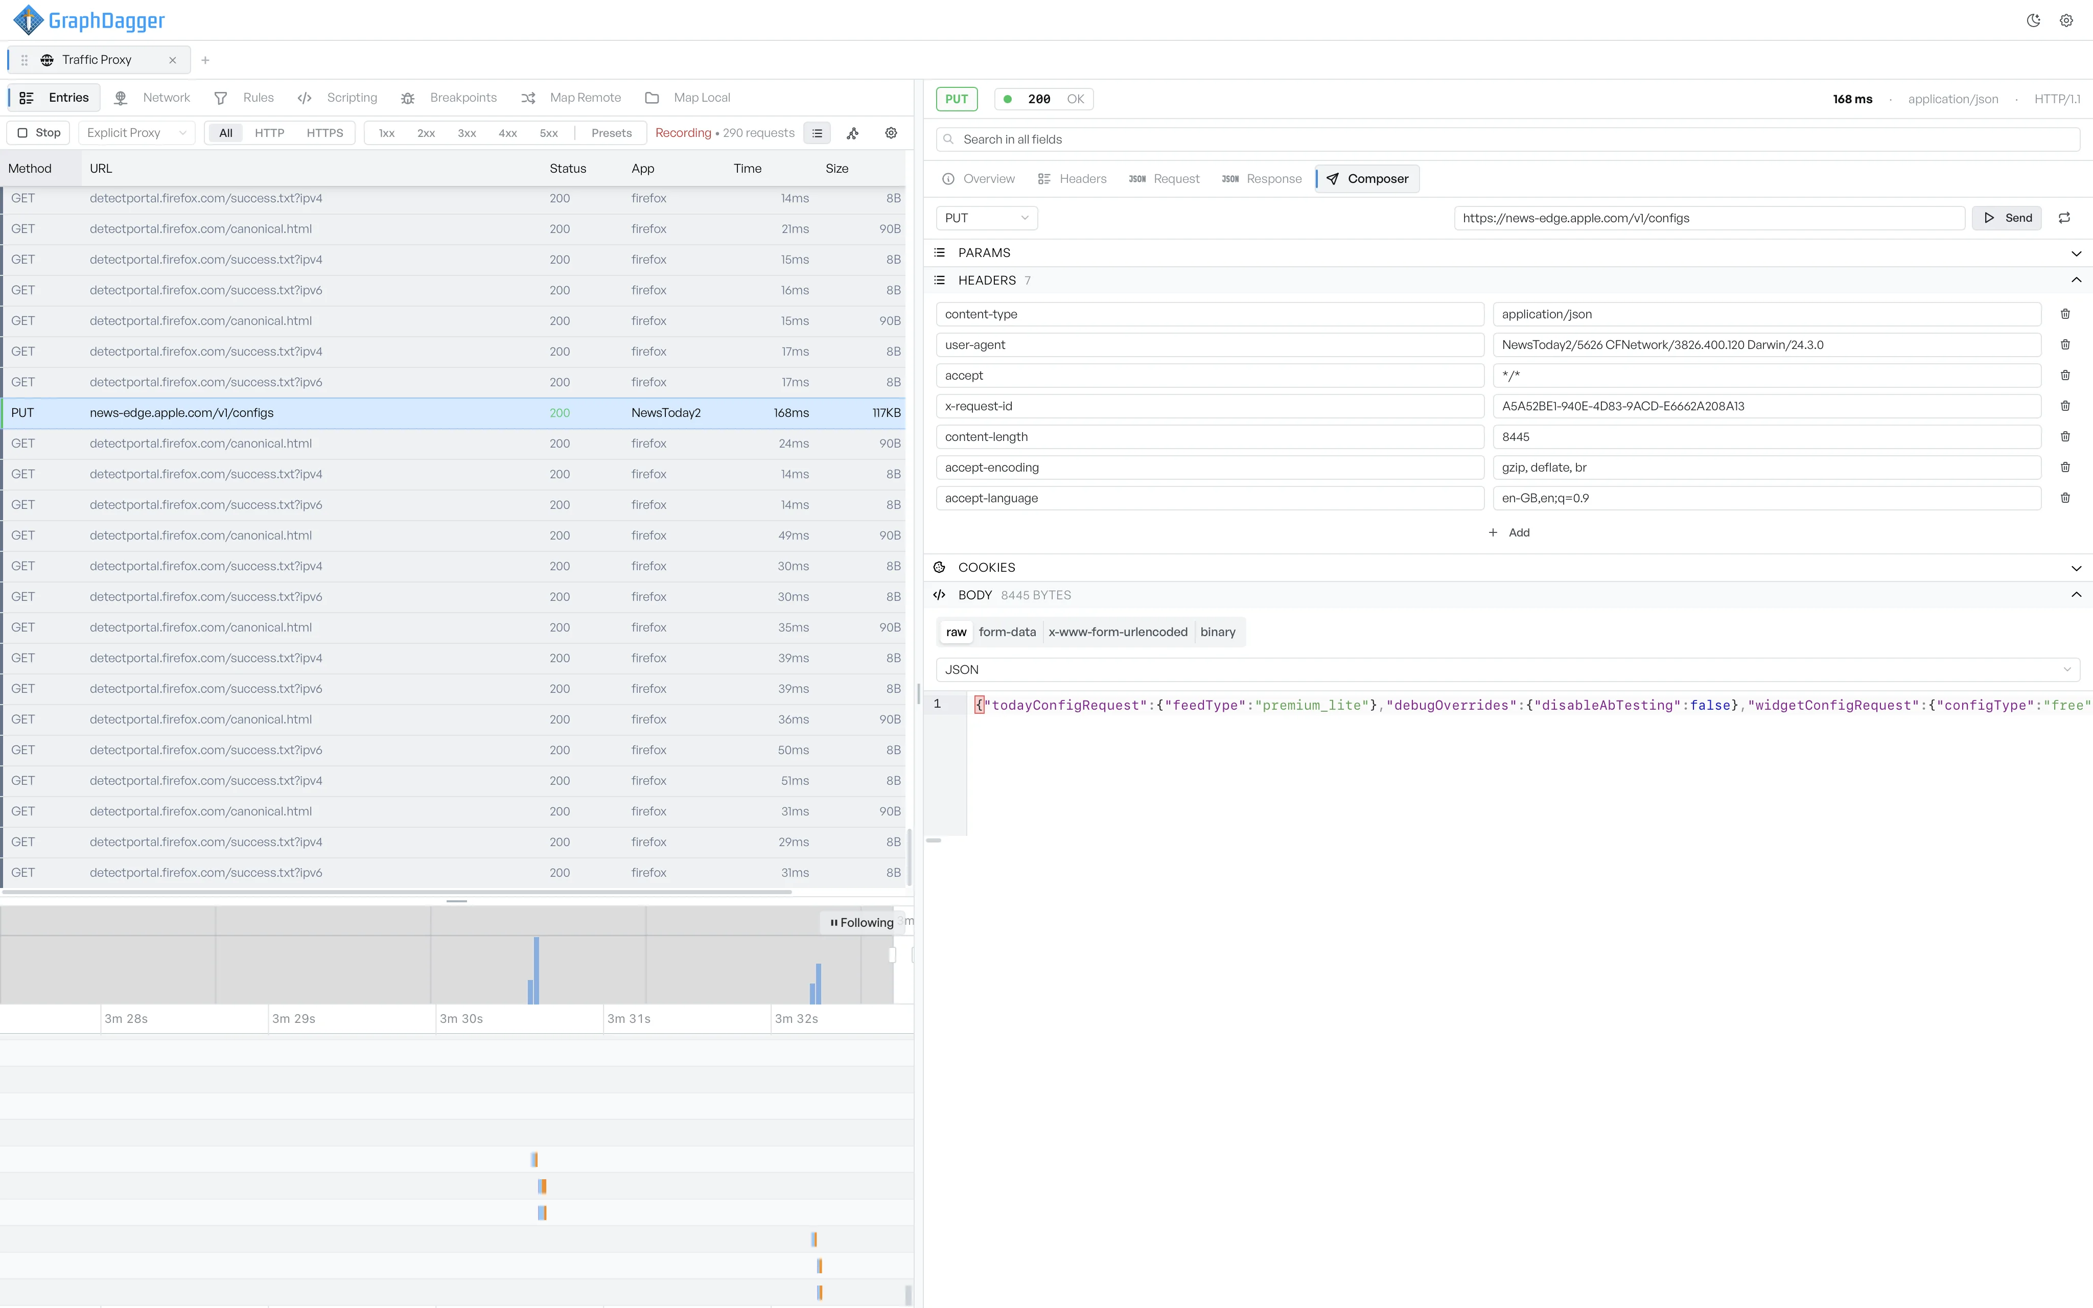Image resolution: width=2093 pixels, height=1308 pixels.
Task: Open the Overview tab
Action: 978,179
